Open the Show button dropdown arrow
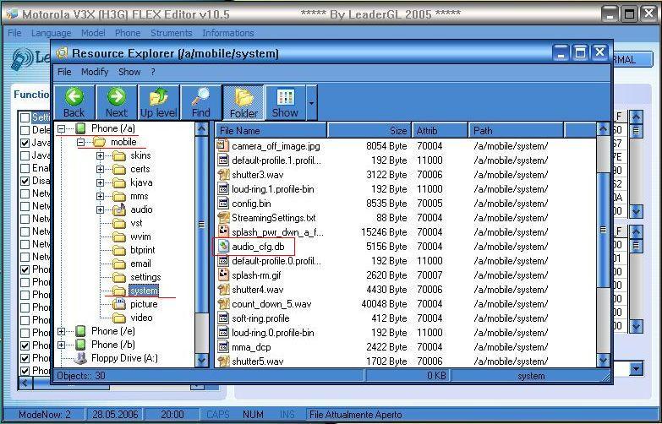Image resolution: width=662 pixels, height=424 pixels. 312,103
